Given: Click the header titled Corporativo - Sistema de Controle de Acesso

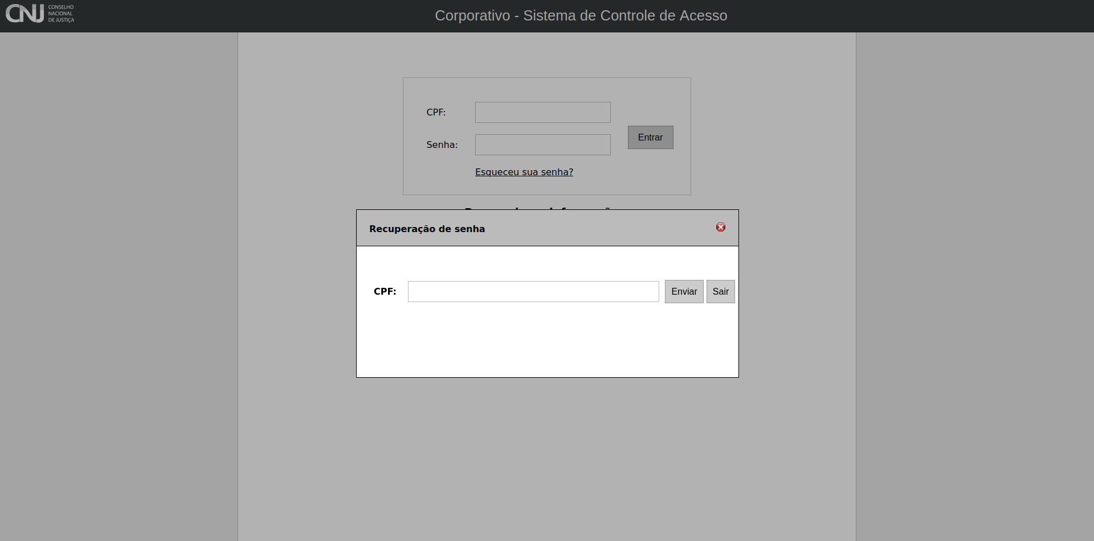Looking at the screenshot, I should 581,15.
